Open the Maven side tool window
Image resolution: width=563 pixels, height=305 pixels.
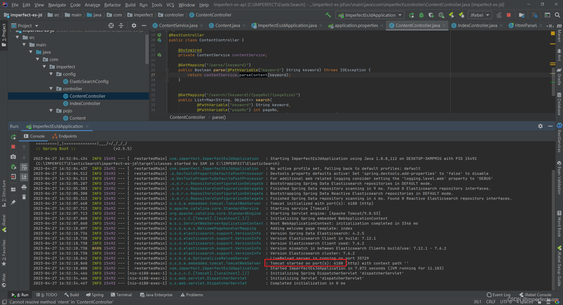tap(559, 33)
